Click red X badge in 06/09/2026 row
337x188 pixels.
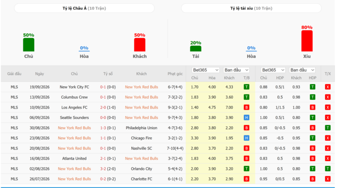pyautogui.click(x=328, y=117)
